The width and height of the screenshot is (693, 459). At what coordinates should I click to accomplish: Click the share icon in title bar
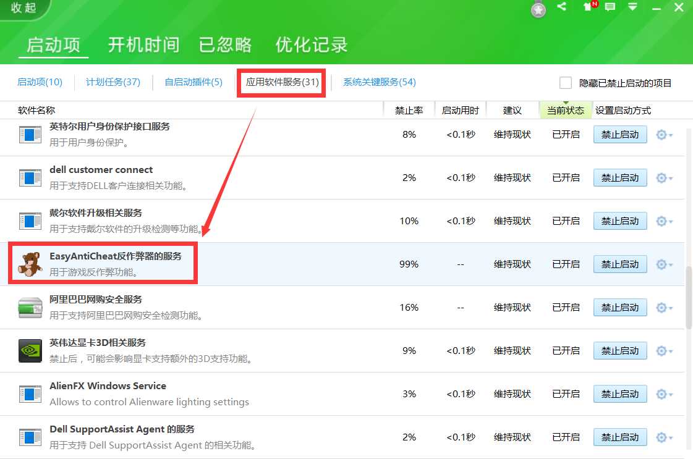point(562,6)
